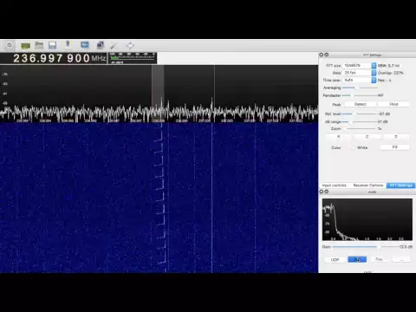Toggle the Fill button in FFT settings
This screenshot has height=312, width=416.
click(394, 147)
